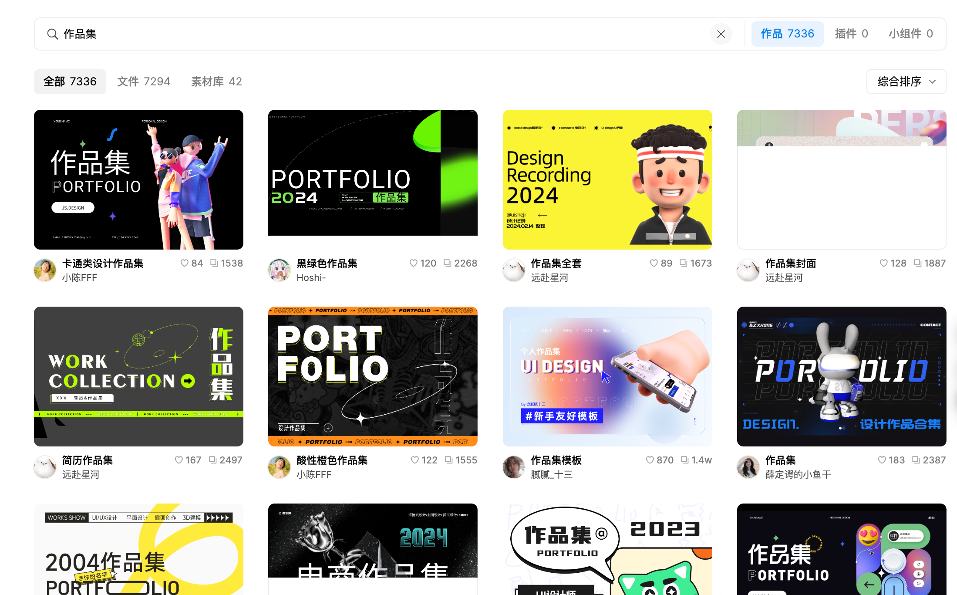Filter by 素材库 42

click(x=216, y=81)
